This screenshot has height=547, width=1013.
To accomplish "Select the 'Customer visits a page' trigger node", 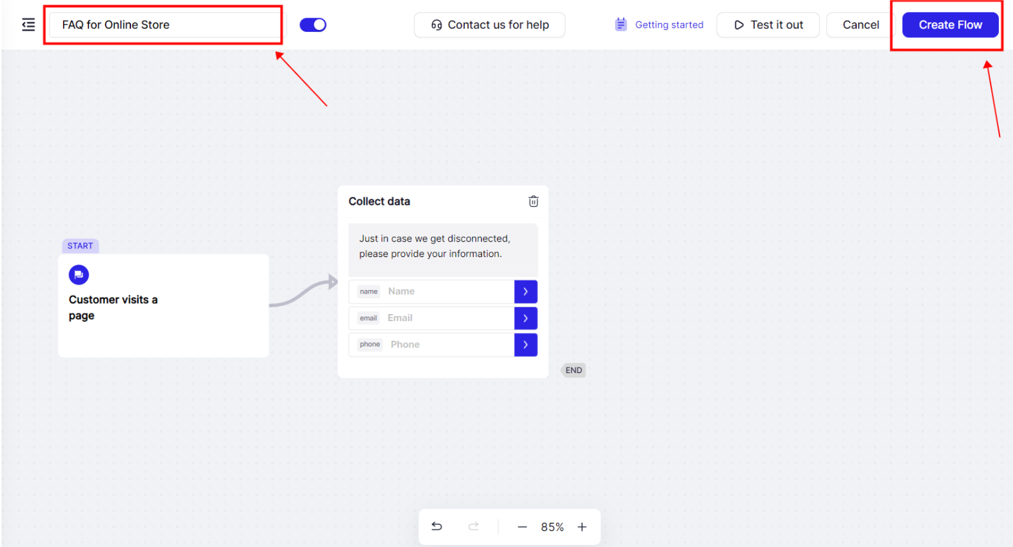I will coord(163,305).
